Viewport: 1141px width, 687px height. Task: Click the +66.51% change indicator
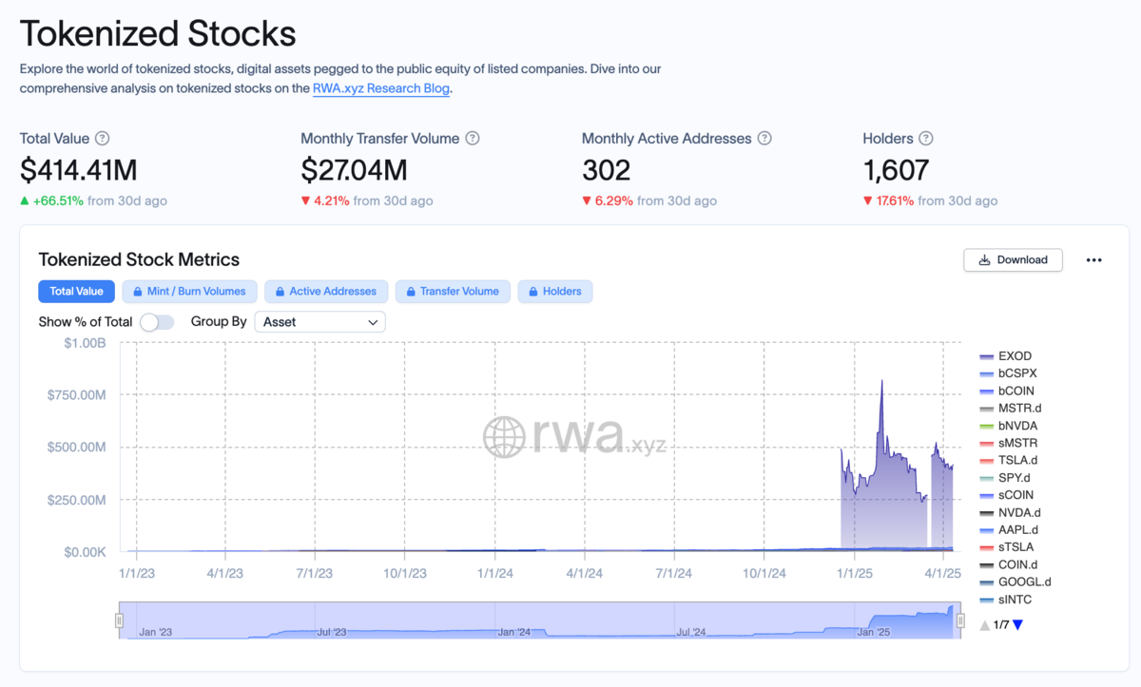coord(51,201)
